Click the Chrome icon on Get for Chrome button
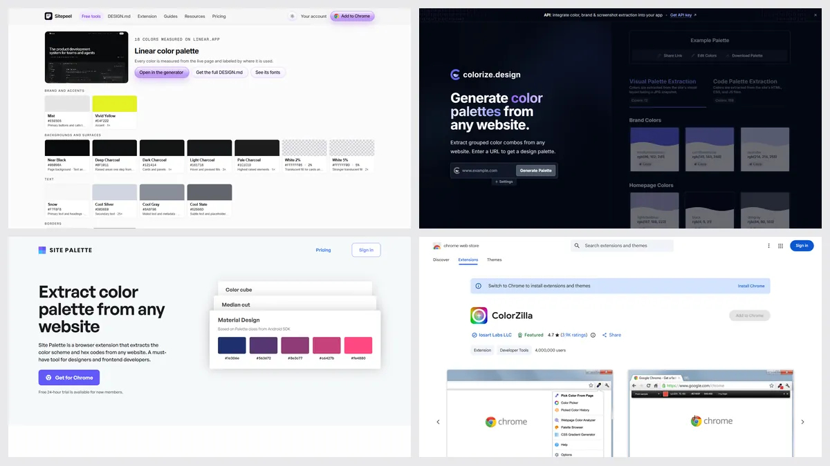This screenshot has width=830, height=466. pyautogui.click(x=48, y=378)
